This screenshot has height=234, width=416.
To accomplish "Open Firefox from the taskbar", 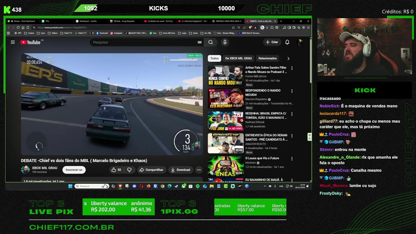I will [148, 186].
